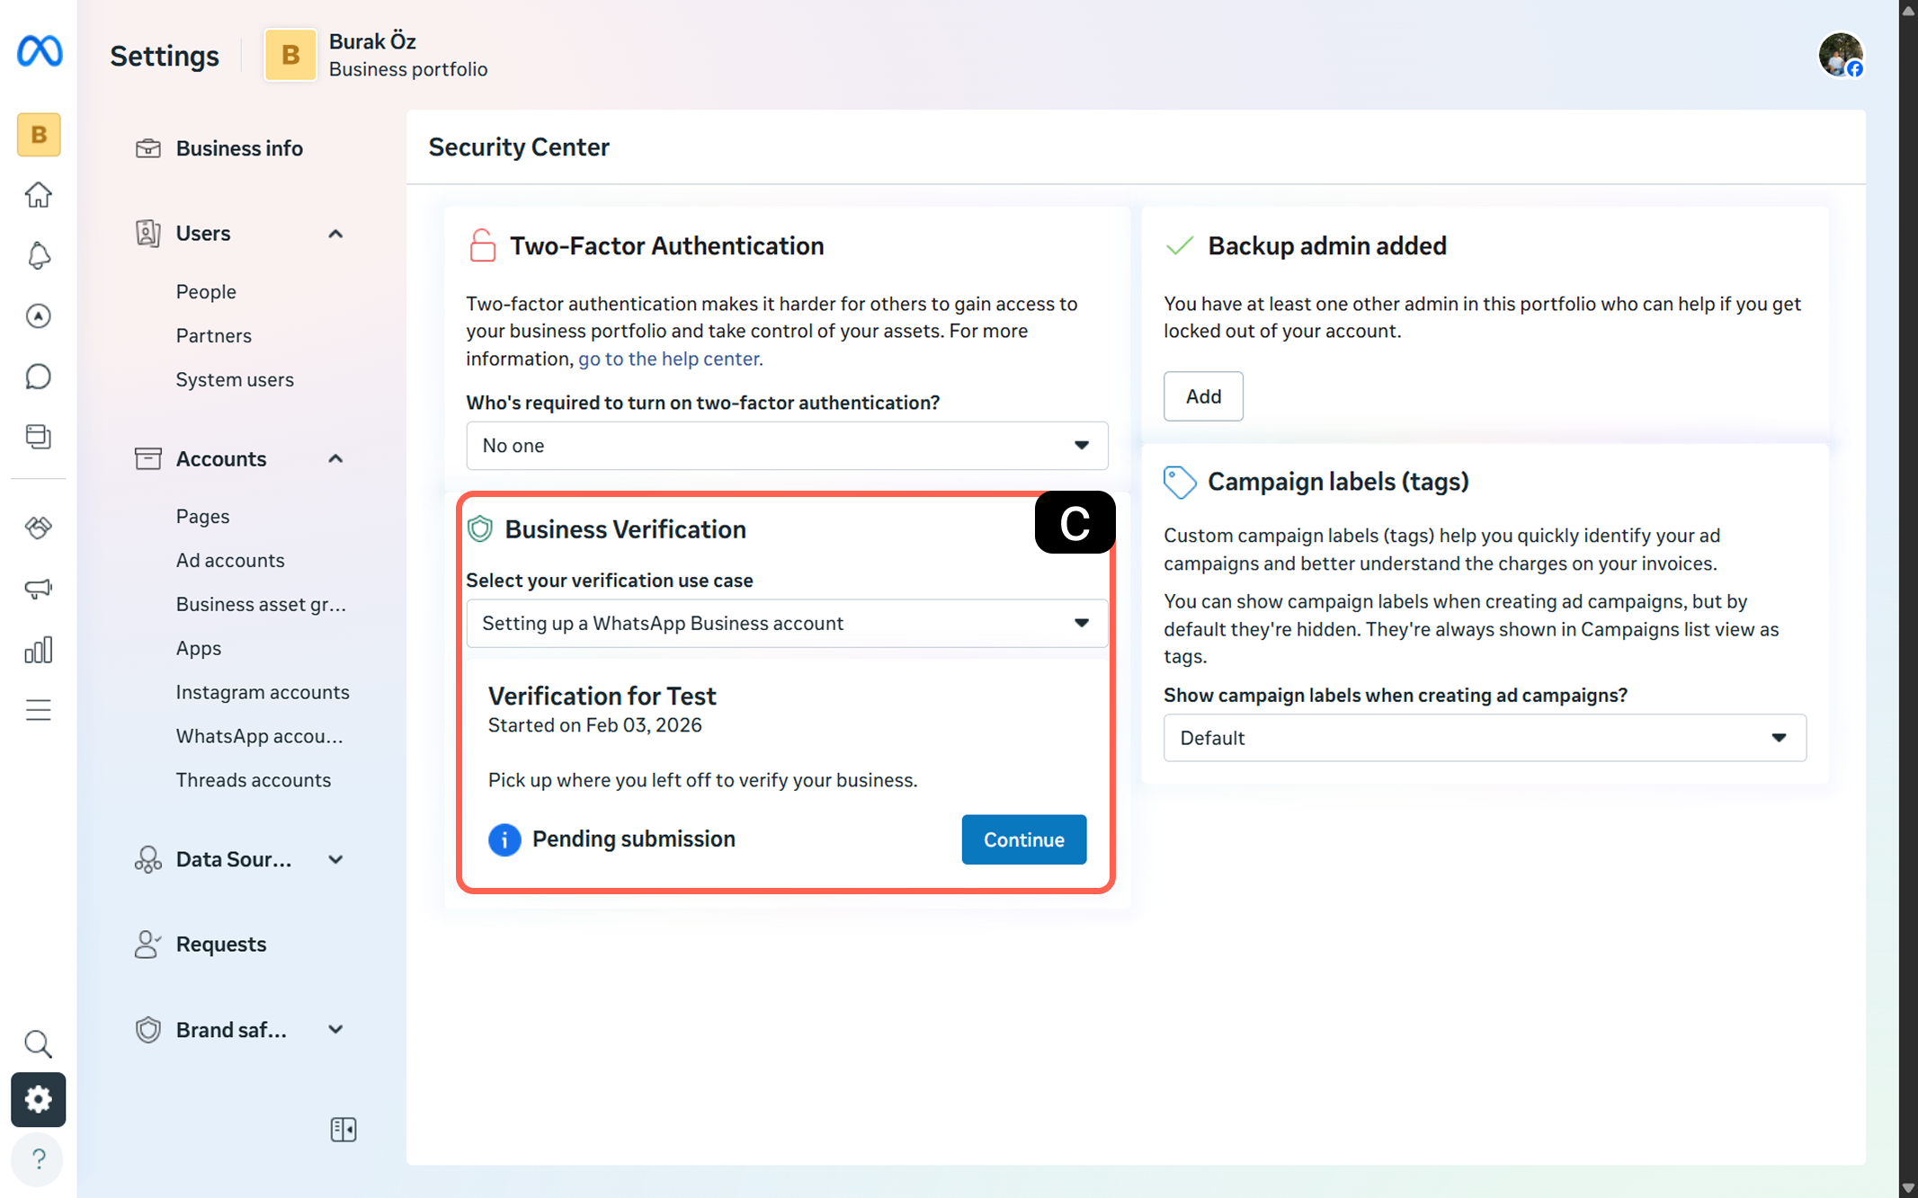This screenshot has height=1198, width=1918.
Task: Open Requests settings
Action: (221, 945)
